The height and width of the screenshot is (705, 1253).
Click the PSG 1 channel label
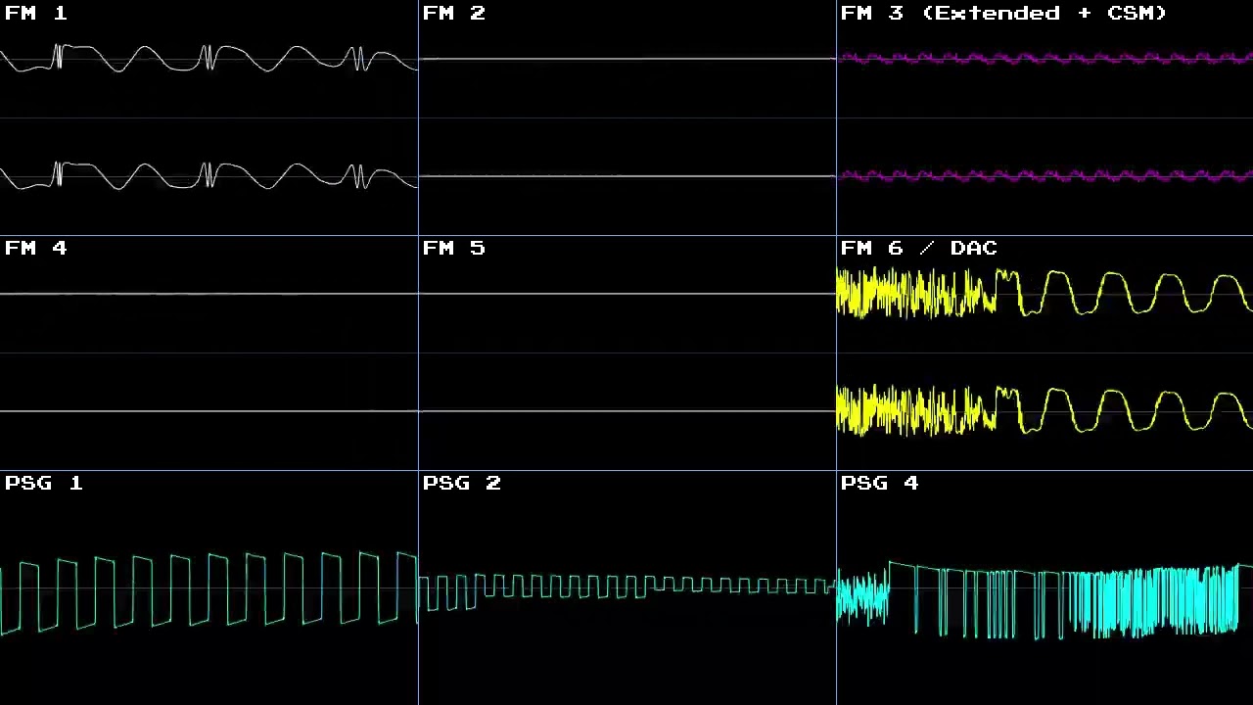tap(44, 483)
